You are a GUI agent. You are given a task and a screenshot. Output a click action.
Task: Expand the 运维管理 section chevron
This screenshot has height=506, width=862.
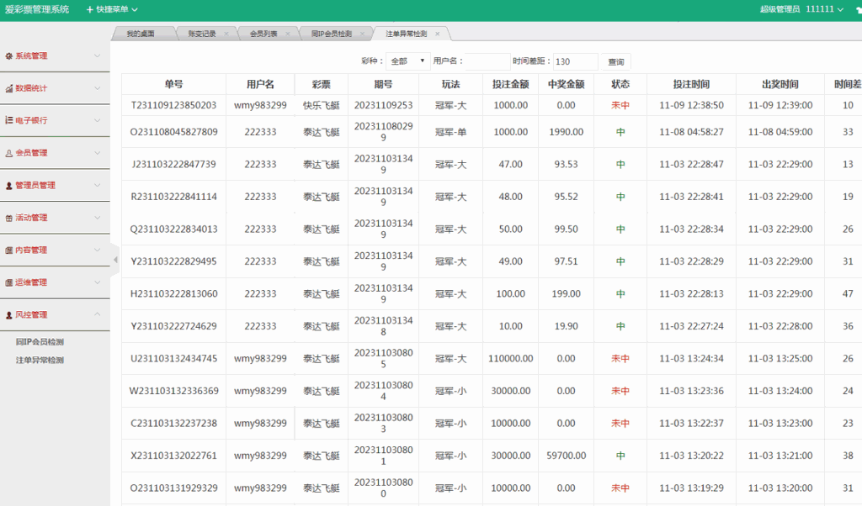98,282
